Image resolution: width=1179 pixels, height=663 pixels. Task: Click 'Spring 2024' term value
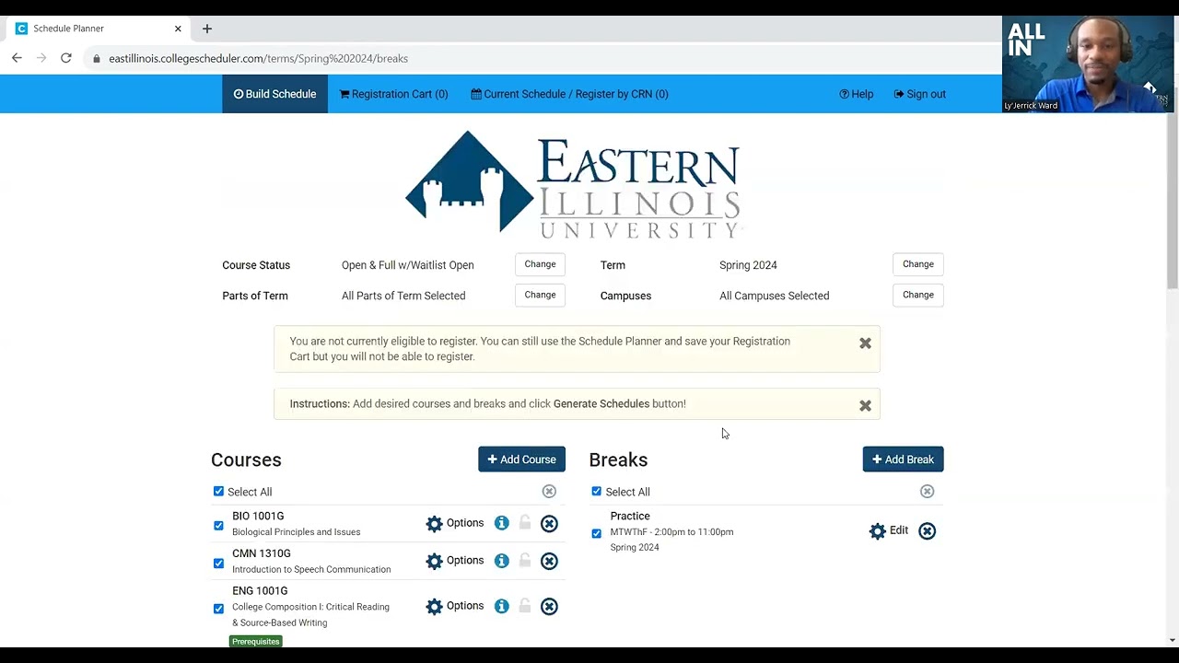tap(748, 265)
